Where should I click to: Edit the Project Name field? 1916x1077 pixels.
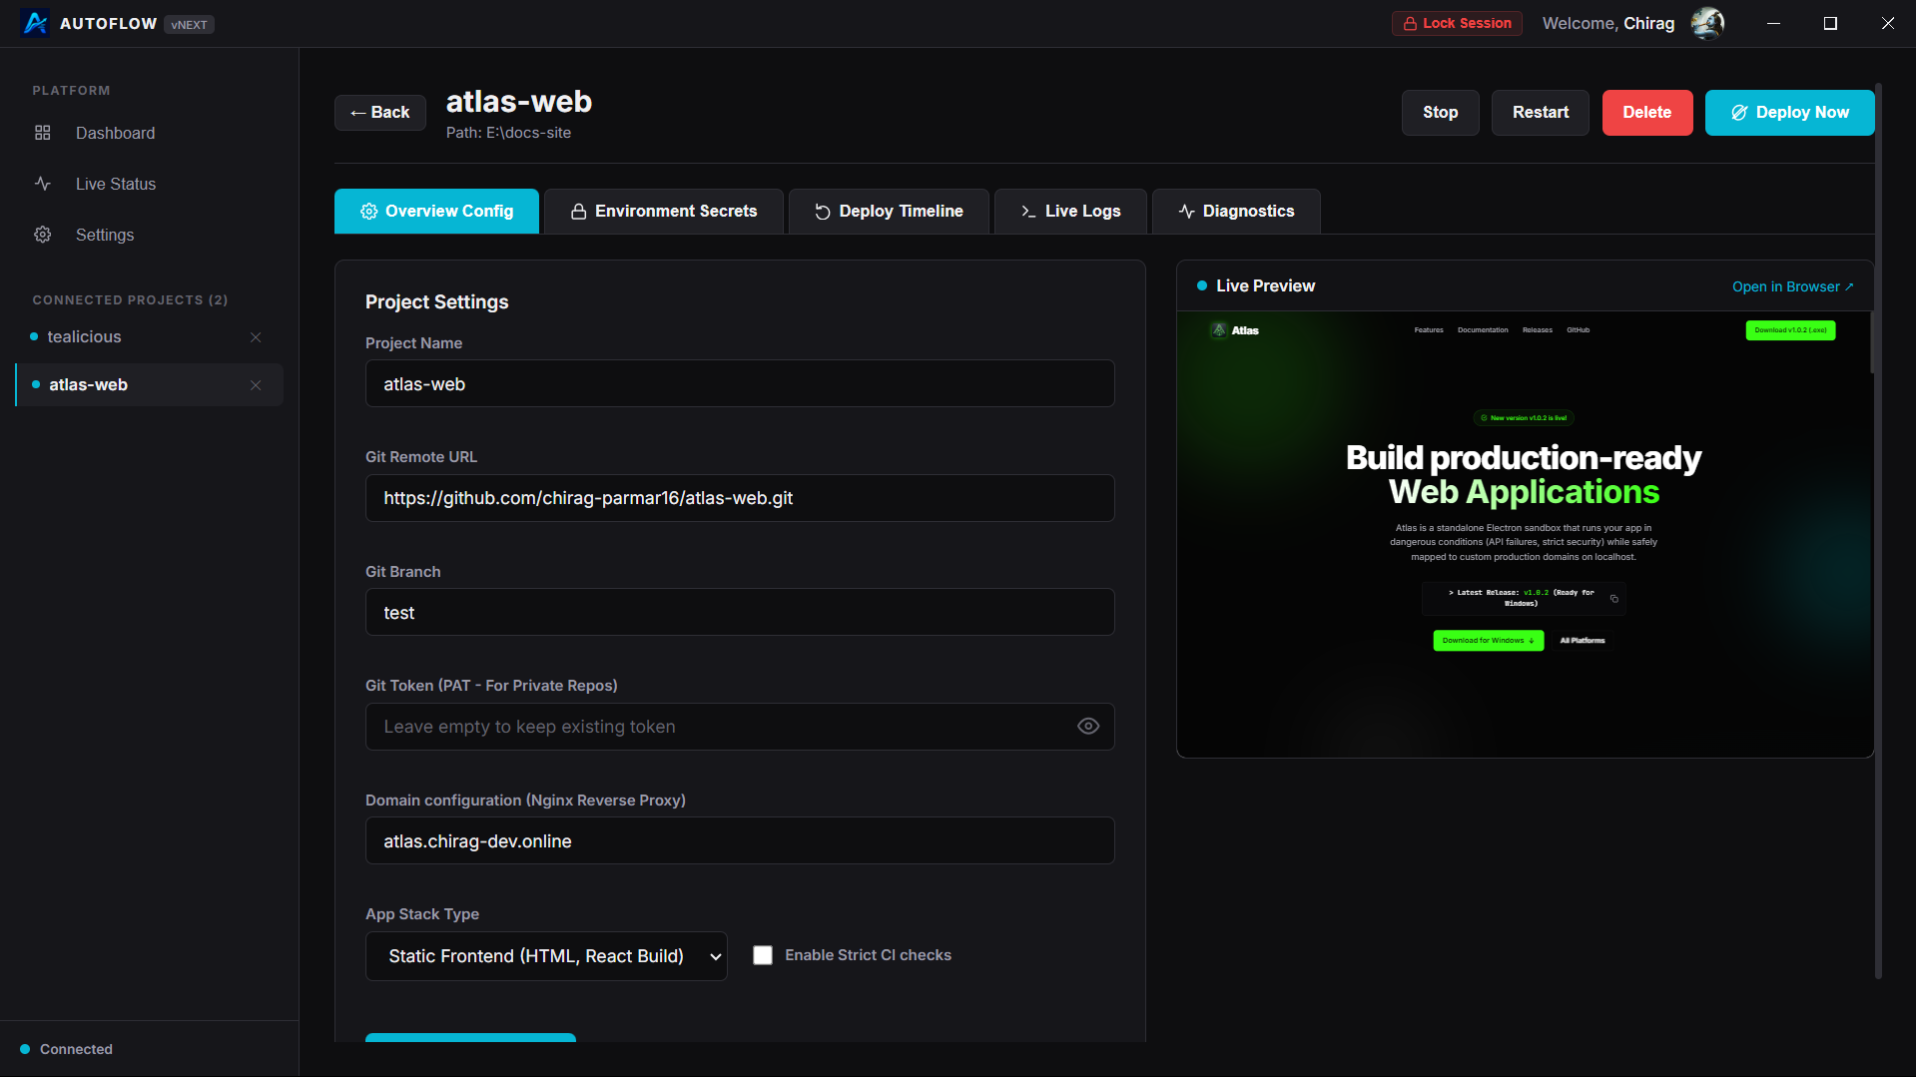740,384
